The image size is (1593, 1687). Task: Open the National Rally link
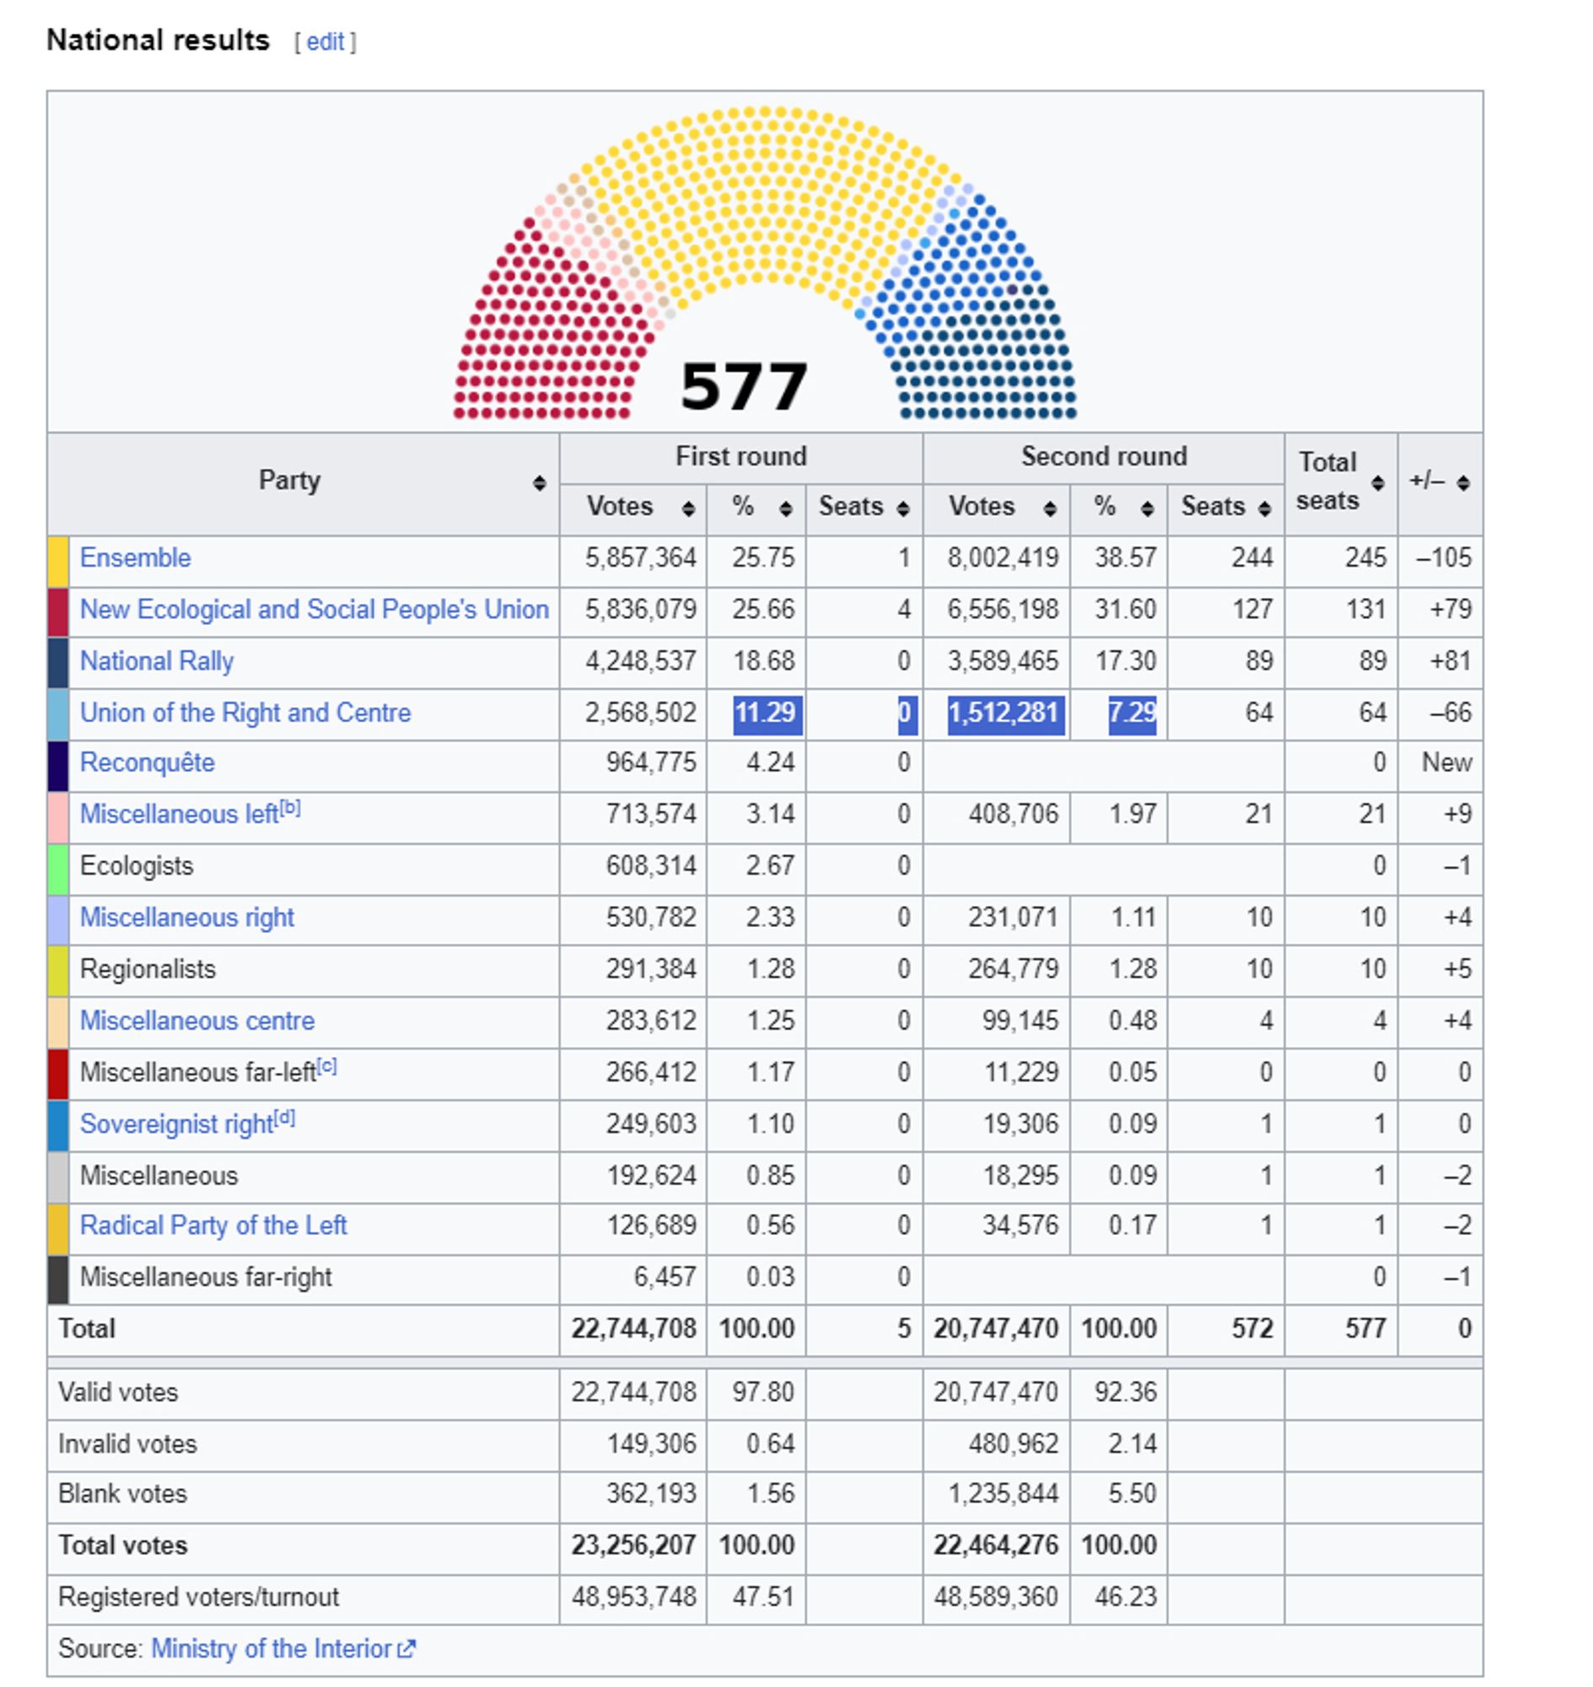pyautogui.click(x=156, y=661)
